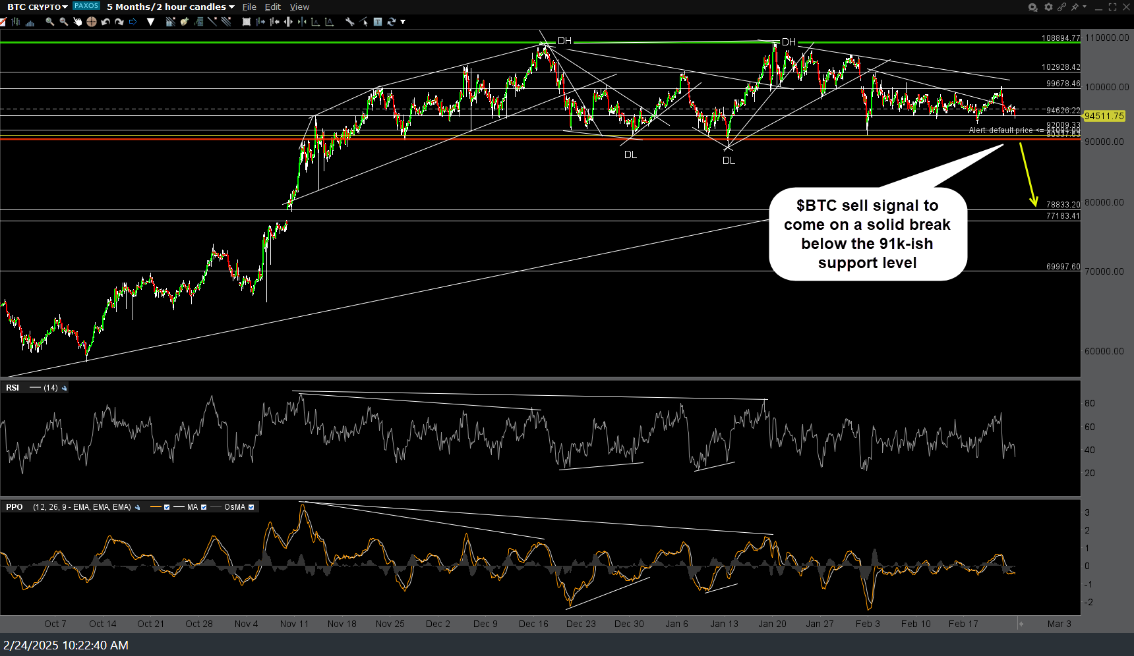The width and height of the screenshot is (1134, 656).
Task: Uncheck the PPO orange line checkbox
Action: pyautogui.click(x=167, y=507)
